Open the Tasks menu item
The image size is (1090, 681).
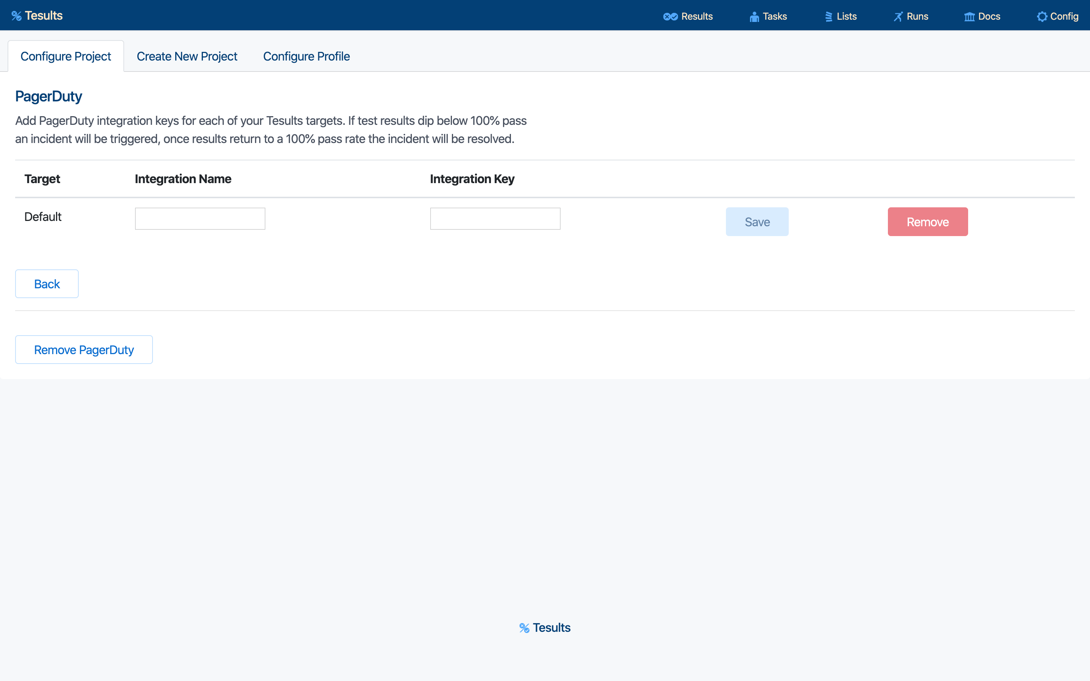click(x=768, y=17)
